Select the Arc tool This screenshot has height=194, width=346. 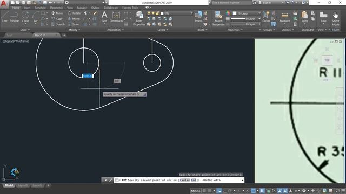pos(36,17)
